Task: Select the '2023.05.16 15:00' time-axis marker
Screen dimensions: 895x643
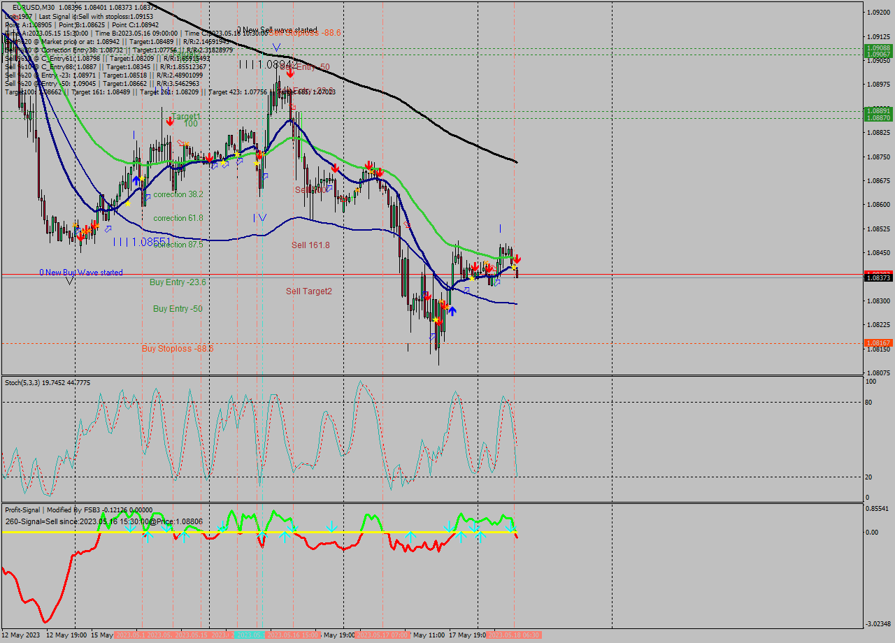Action: pyautogui.click(x=294, y=635)
